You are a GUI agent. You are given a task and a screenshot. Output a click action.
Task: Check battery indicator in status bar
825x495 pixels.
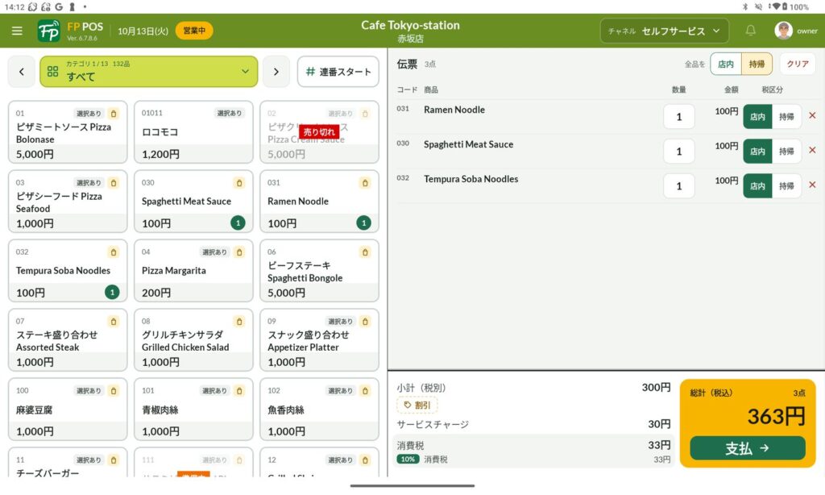(785, 6)
